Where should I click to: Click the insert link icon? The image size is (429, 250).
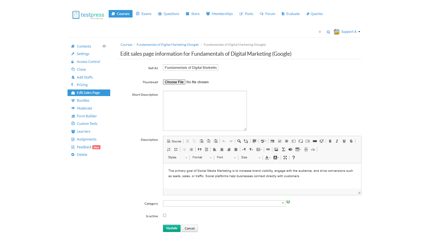(x=268, y=150)
